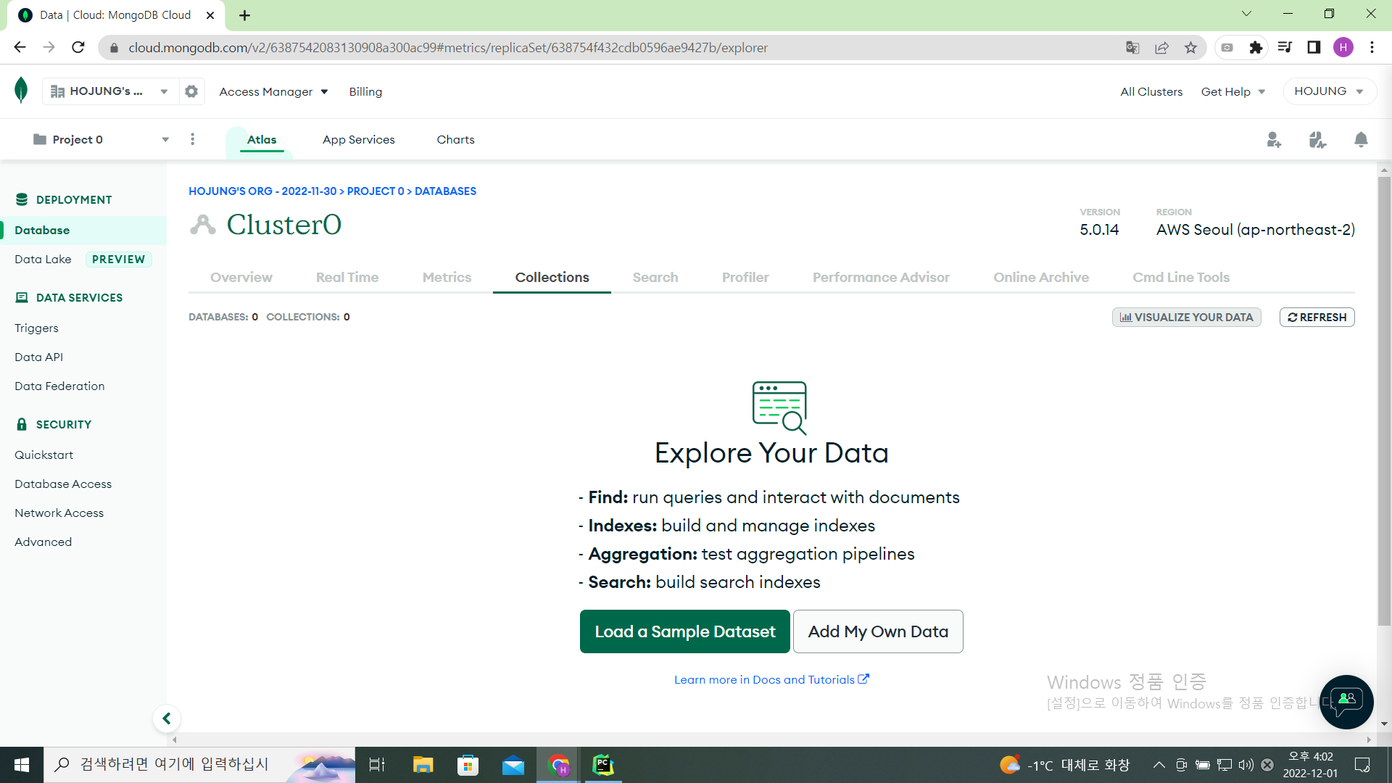Open project activity feed icon
The height and width of the screenshot is (783, 1392).
click(x=1317, y=139)
